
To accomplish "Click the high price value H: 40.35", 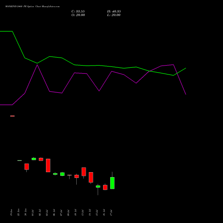I will pyautogui.click(x=114, y=12).
